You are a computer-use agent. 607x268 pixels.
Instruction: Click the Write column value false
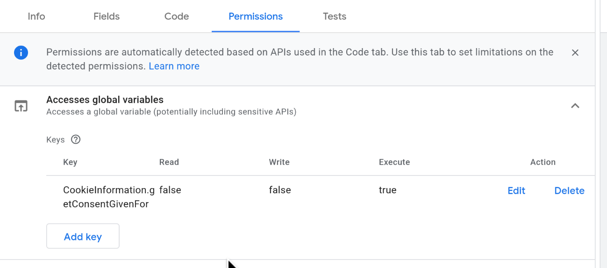280,190
